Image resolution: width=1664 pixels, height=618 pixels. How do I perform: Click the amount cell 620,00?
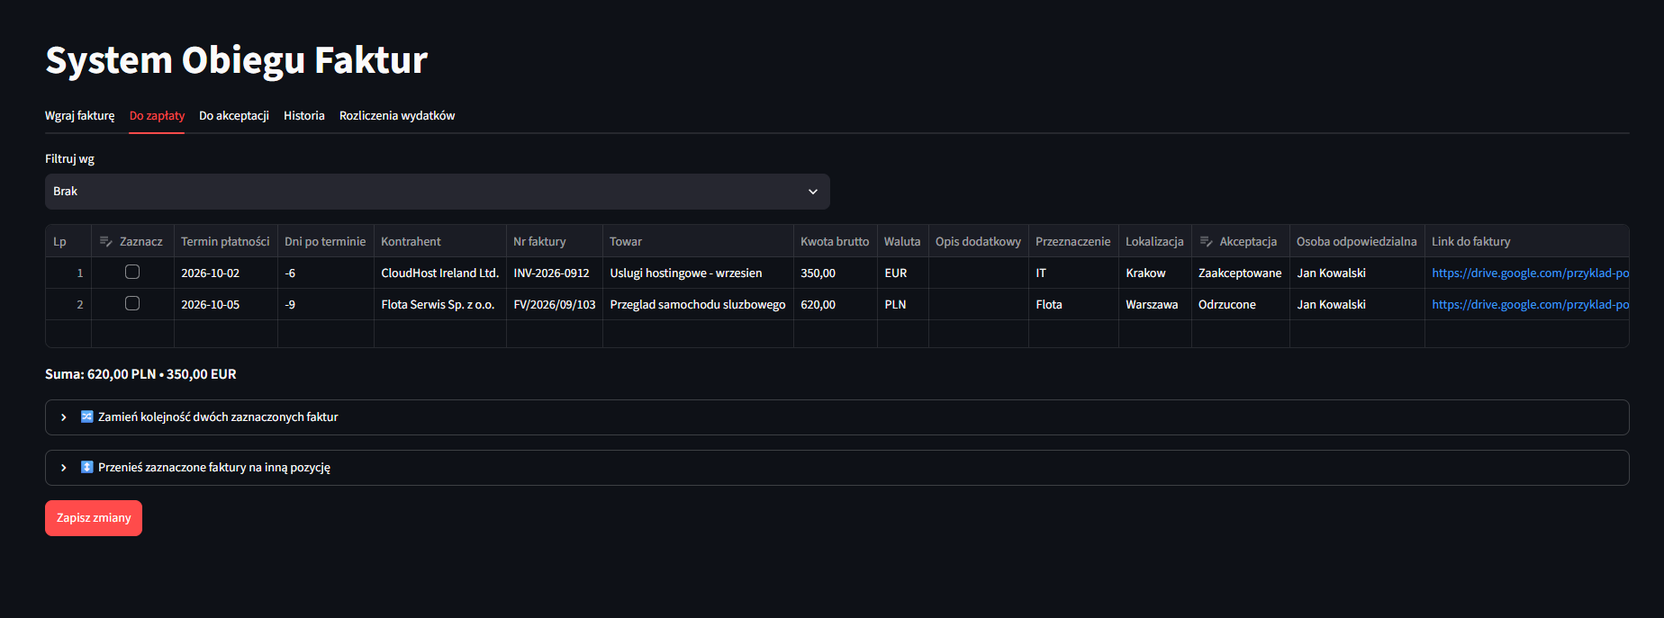(836, 304)
